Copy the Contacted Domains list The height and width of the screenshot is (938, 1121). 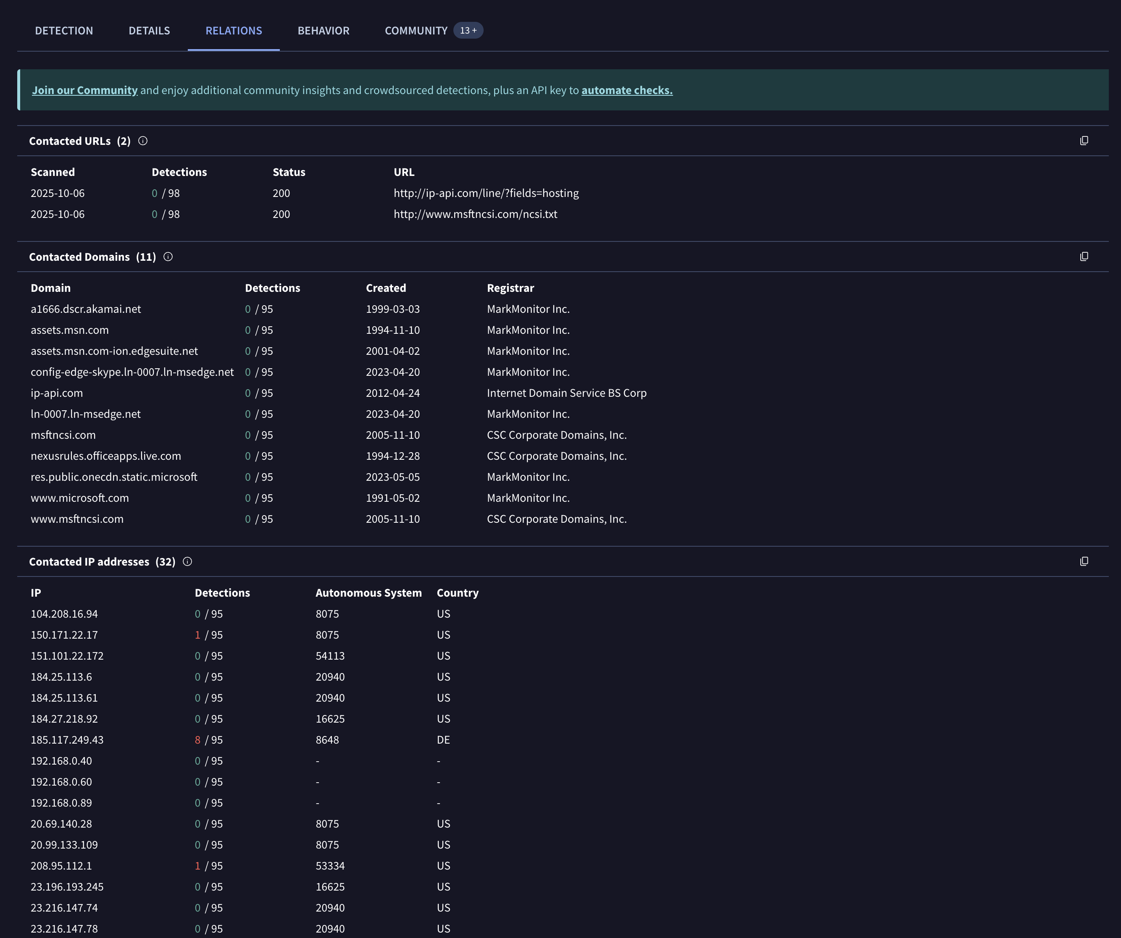(1084, 257)
